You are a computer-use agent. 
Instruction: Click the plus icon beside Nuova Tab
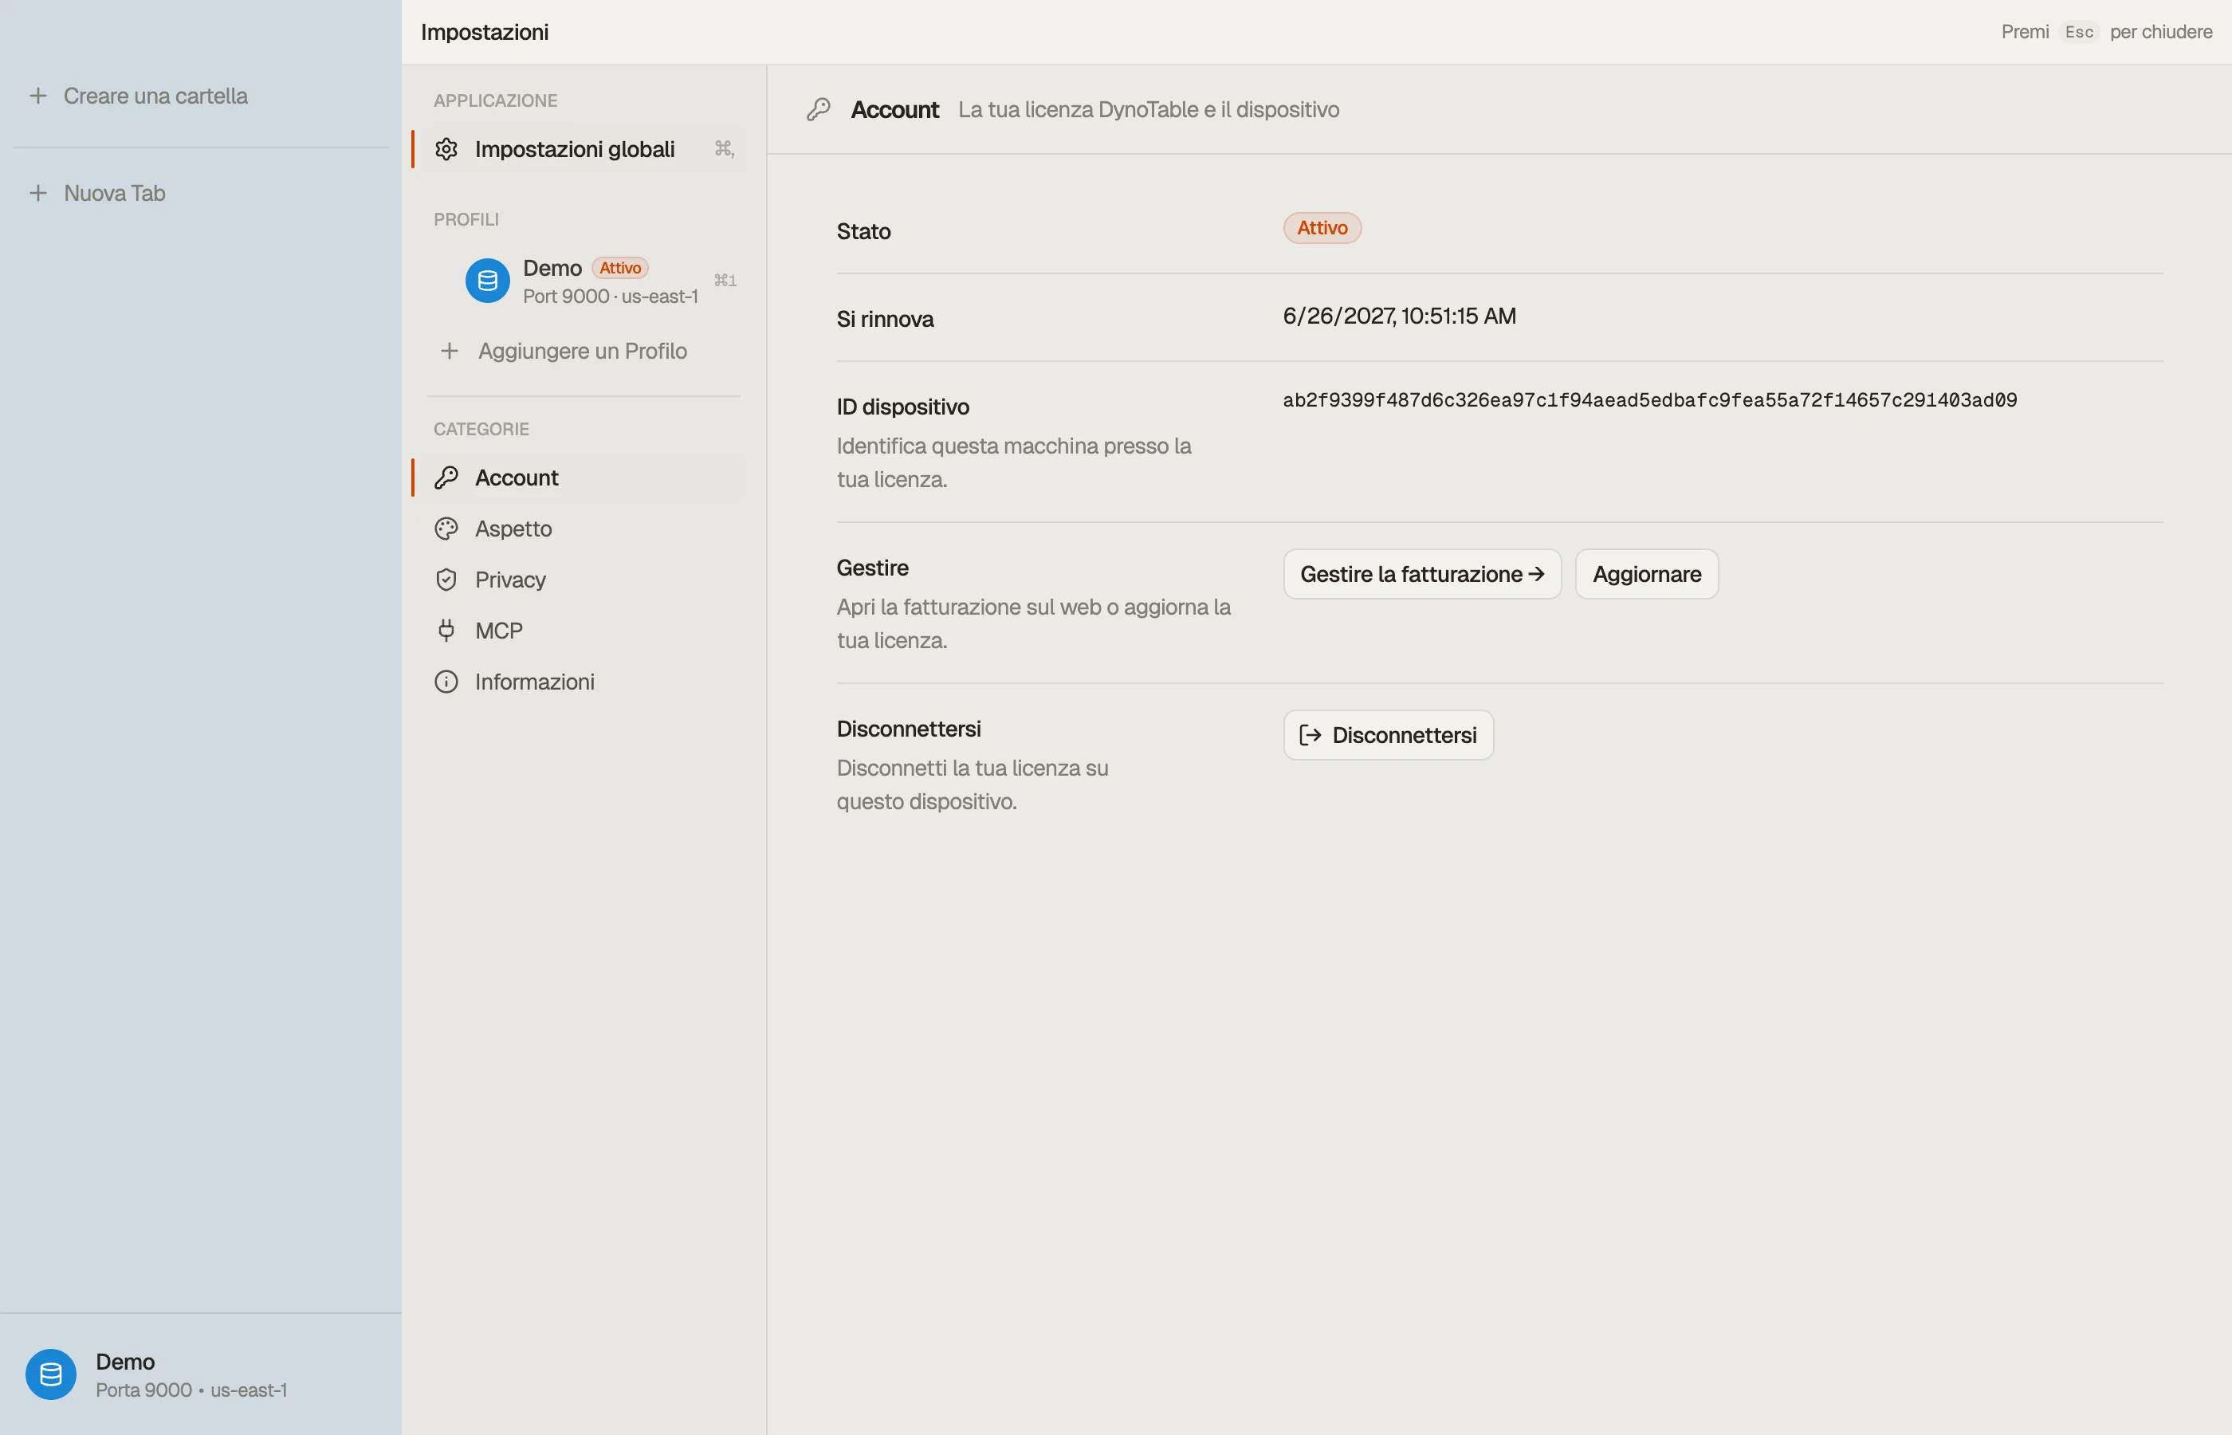pyautogui.click(x=38, y=193)
